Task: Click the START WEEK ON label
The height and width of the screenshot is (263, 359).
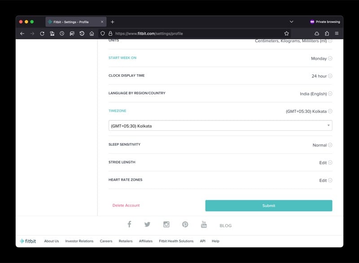Action: [122, 58]
